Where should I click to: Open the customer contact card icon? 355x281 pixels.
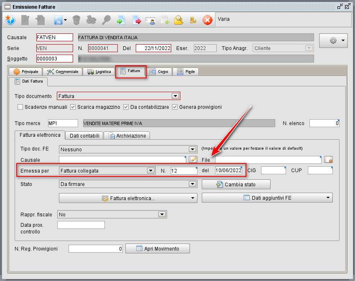150,20
